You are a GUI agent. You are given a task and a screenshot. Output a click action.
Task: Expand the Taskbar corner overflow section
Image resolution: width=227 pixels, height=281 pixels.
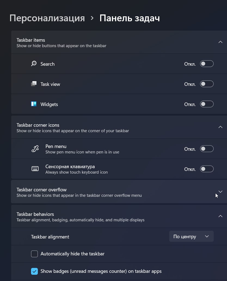coord(220,192)
